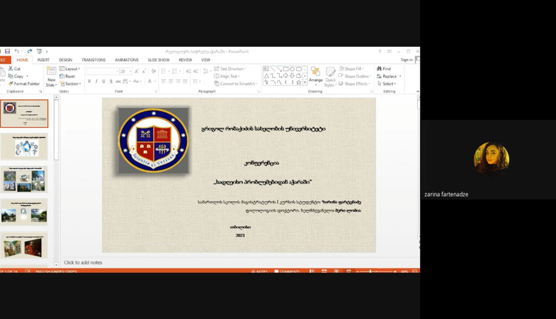
Task: Open the Arrange objects tool
Action: (315, 76)
